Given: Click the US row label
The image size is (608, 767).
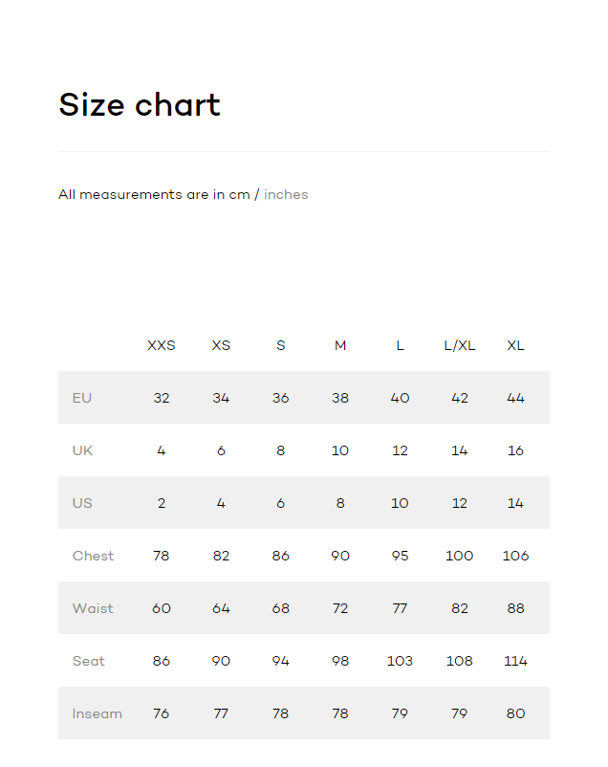Looking at the screenshot, I should (83, 503).
